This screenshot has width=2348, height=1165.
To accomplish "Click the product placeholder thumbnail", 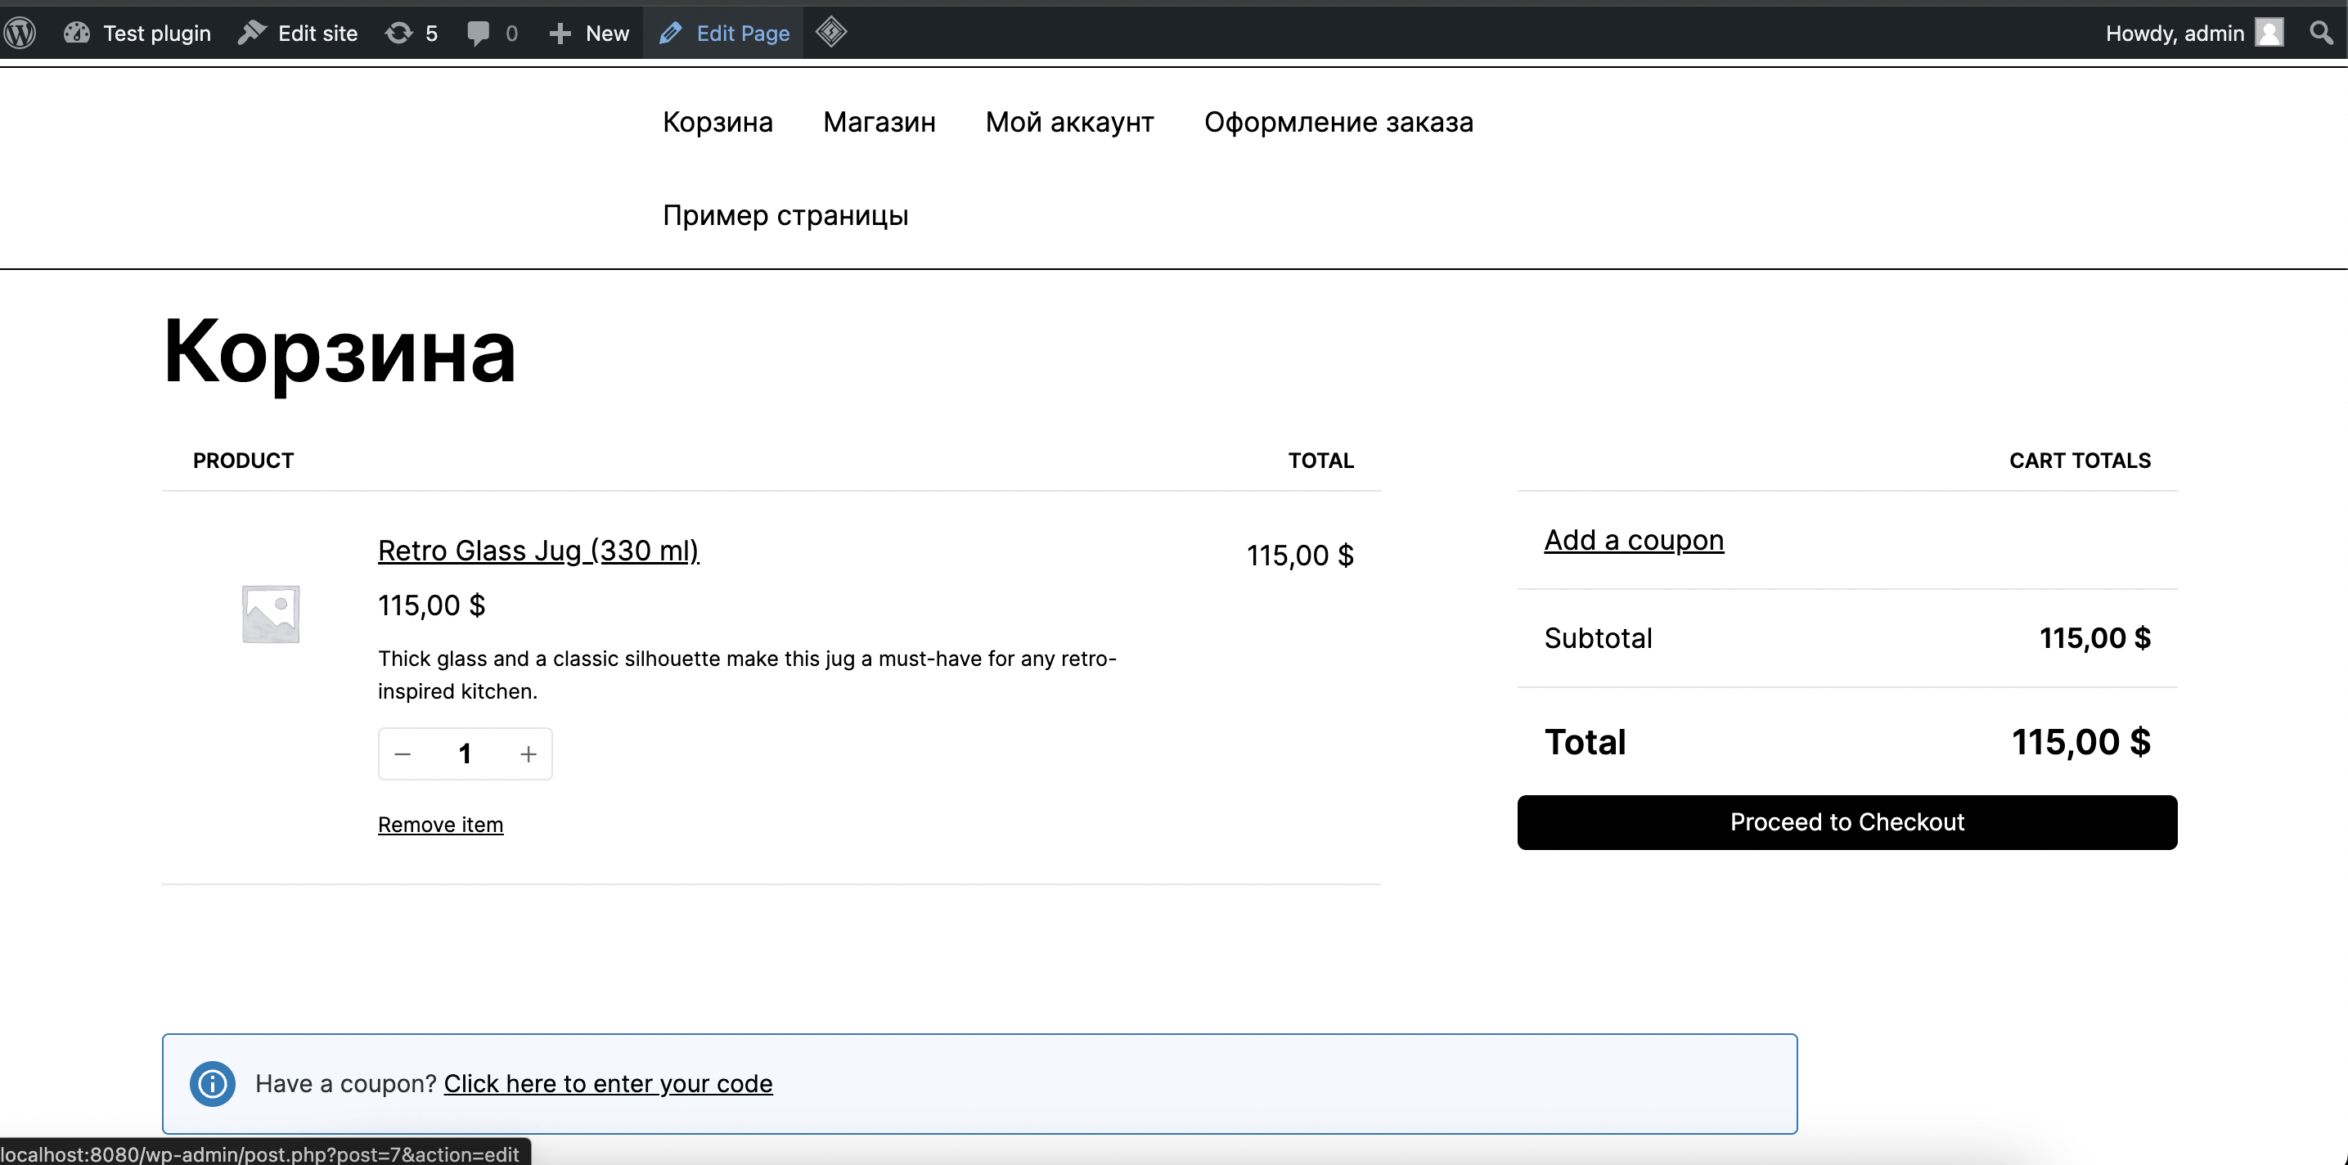I will tap(271, 614).
